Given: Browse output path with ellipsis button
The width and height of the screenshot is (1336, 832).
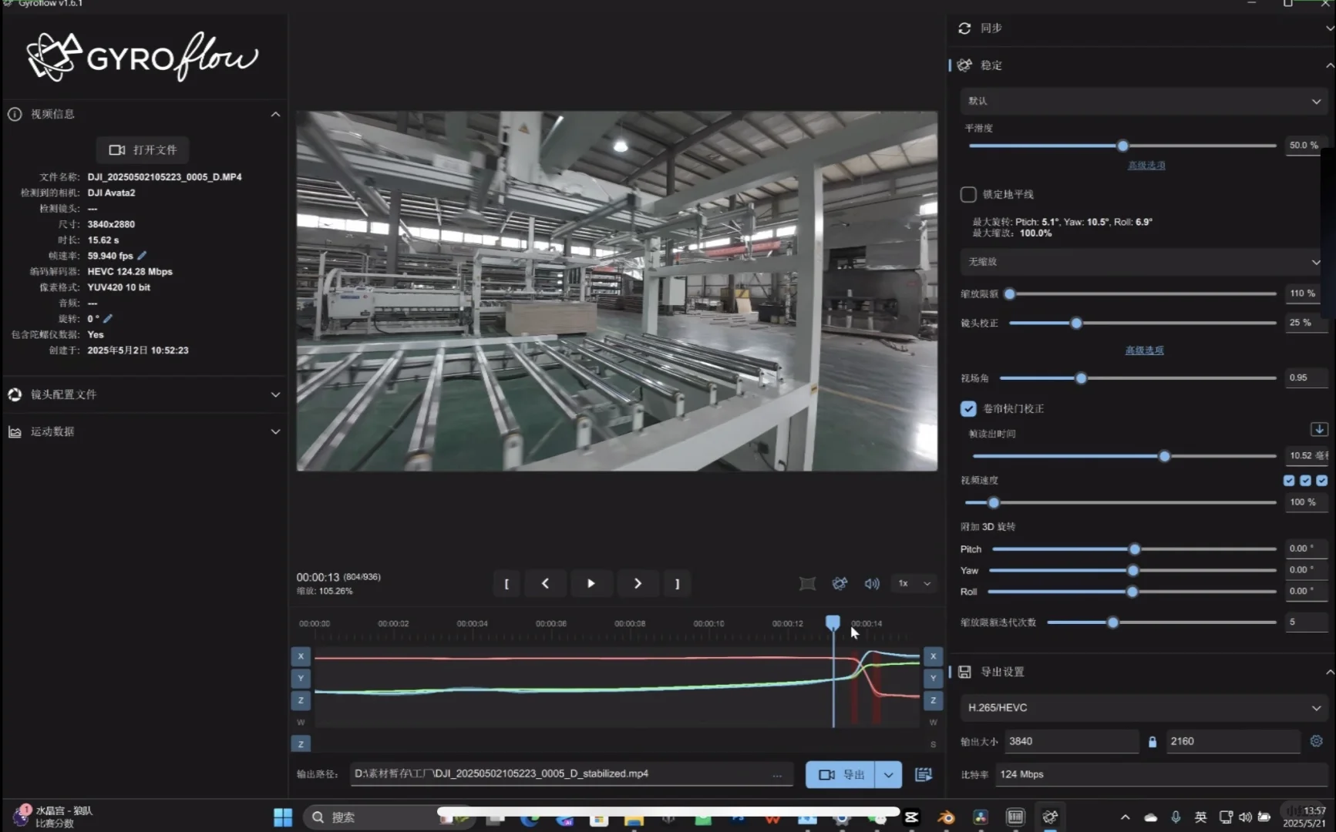Looking at the screenshot, I should pyautogui.click(x=777, y=774).
